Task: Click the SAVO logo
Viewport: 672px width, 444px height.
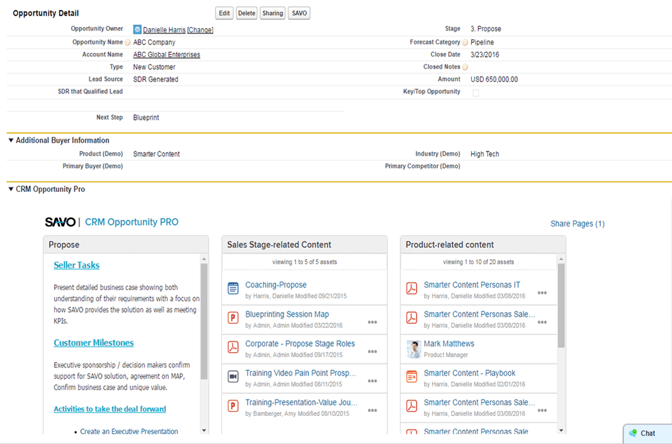Action: 60,222
